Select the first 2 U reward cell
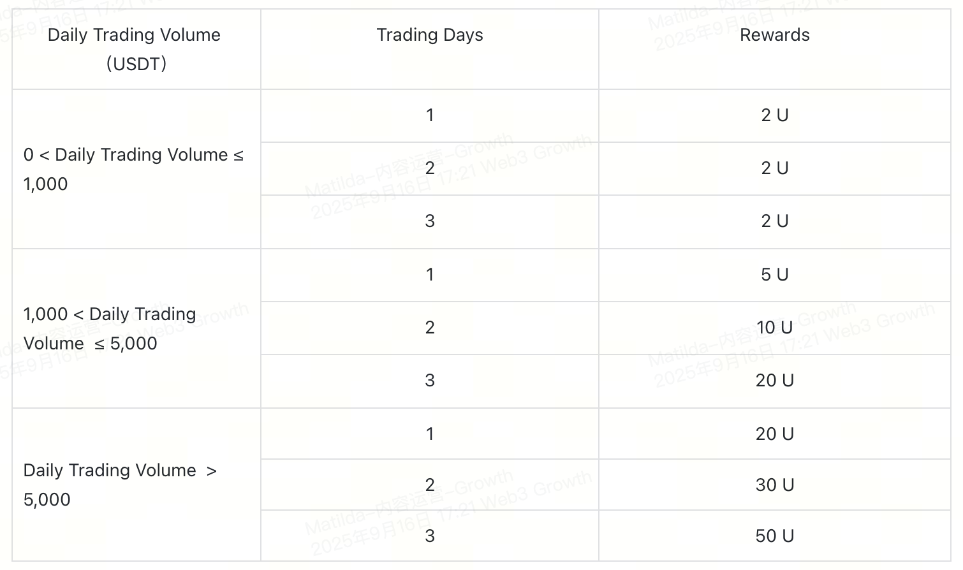The height and width of the screenshot is (570, 963). [x=774, y=115]
